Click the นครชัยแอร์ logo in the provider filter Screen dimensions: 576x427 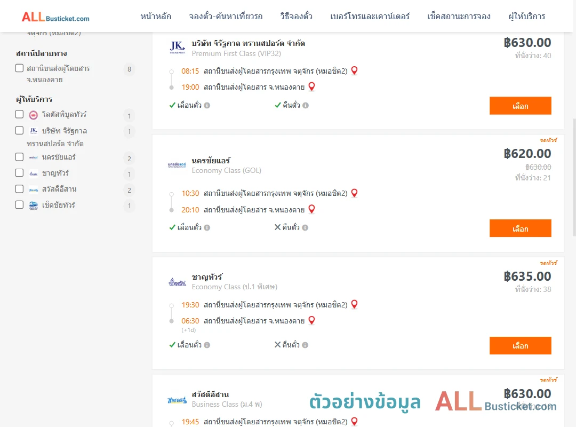[34, 157]
